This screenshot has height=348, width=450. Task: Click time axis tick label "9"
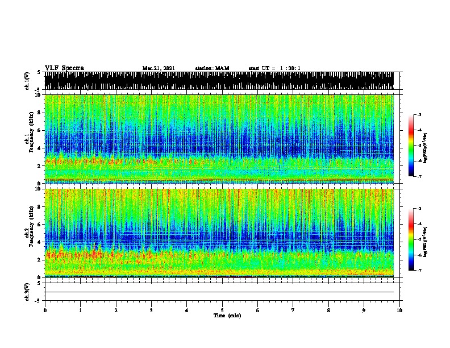coord(364,310)
